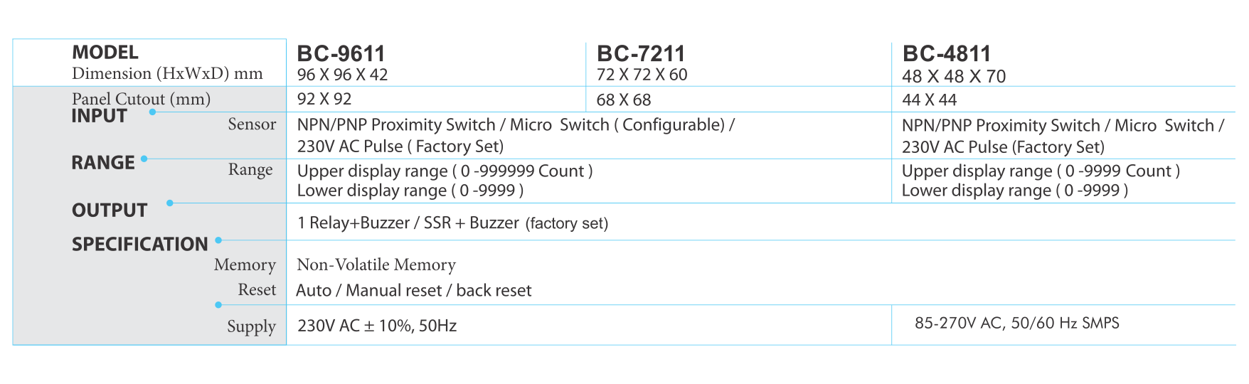The image size is (1249, 384).
Task: Click the BC-4811 model heading
Action: pos(947,53)
